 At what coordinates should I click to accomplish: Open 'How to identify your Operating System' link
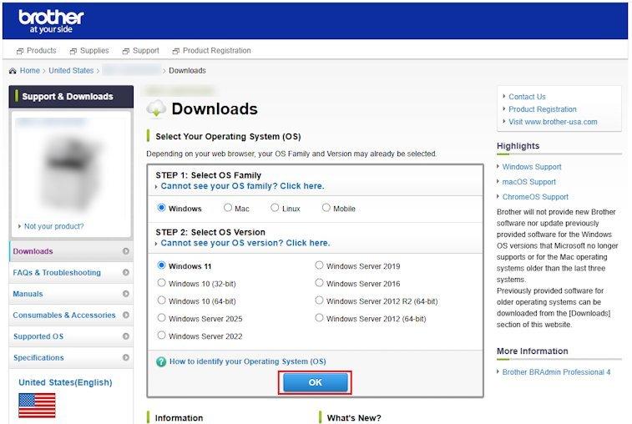[x=247, y=361]
